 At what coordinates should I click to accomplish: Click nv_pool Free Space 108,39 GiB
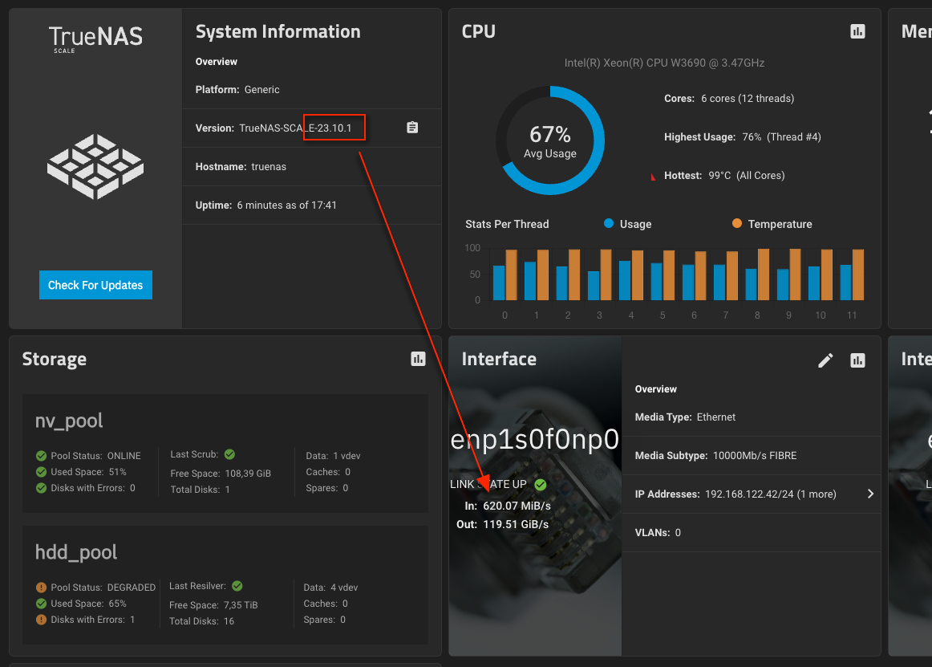(221, 474)
